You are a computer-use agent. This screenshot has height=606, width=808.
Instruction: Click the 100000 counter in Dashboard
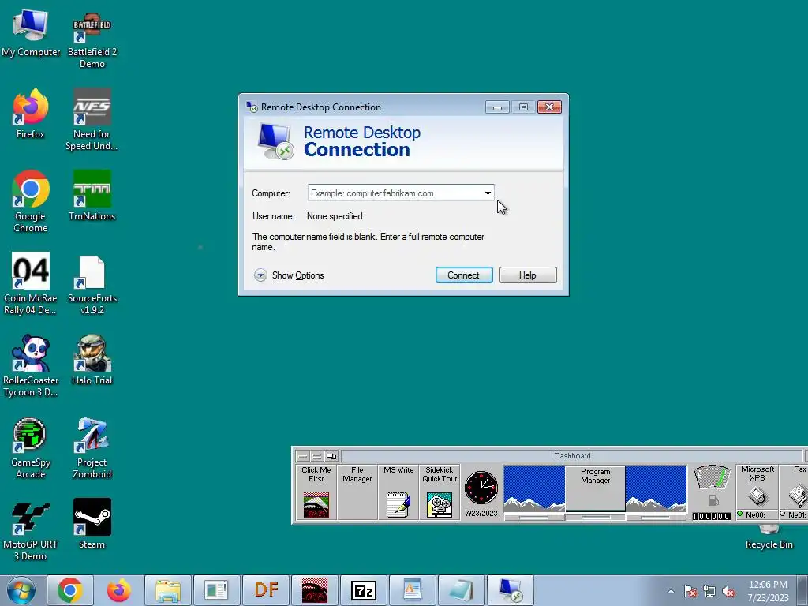pos(712,516)
